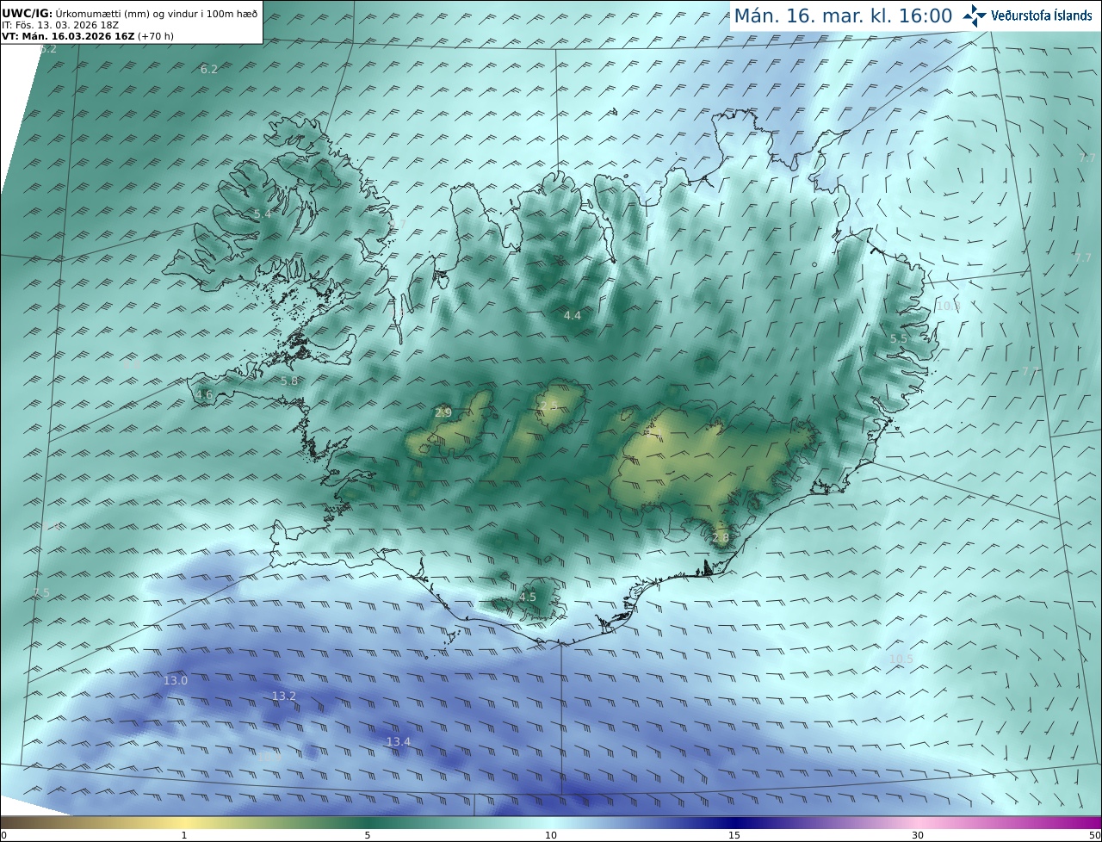Pick the yellow segment of the color bar
Screen dimensions: 1102x842
click(x=185, y=822)
